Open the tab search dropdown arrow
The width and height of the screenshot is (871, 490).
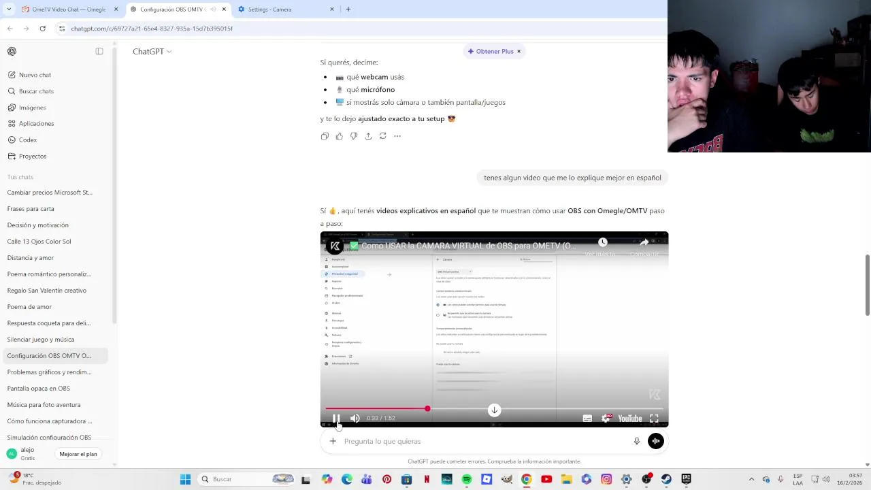(x=8, y=10)
